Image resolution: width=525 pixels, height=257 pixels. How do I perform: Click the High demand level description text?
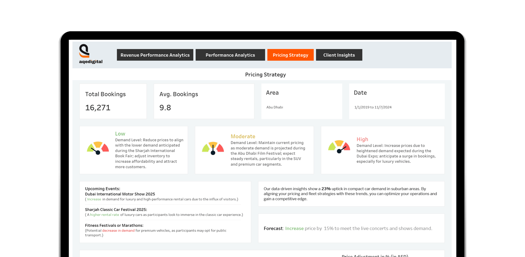[396, 154]
